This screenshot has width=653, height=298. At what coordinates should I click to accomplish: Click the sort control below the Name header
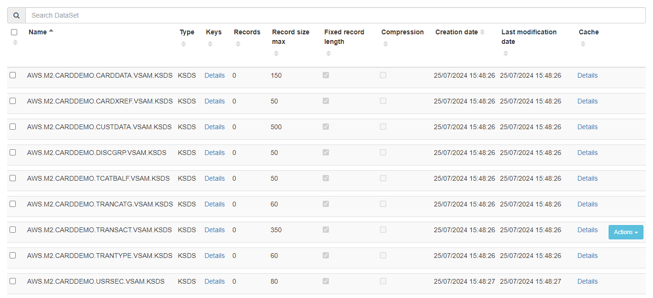click(x=15, y=42)
